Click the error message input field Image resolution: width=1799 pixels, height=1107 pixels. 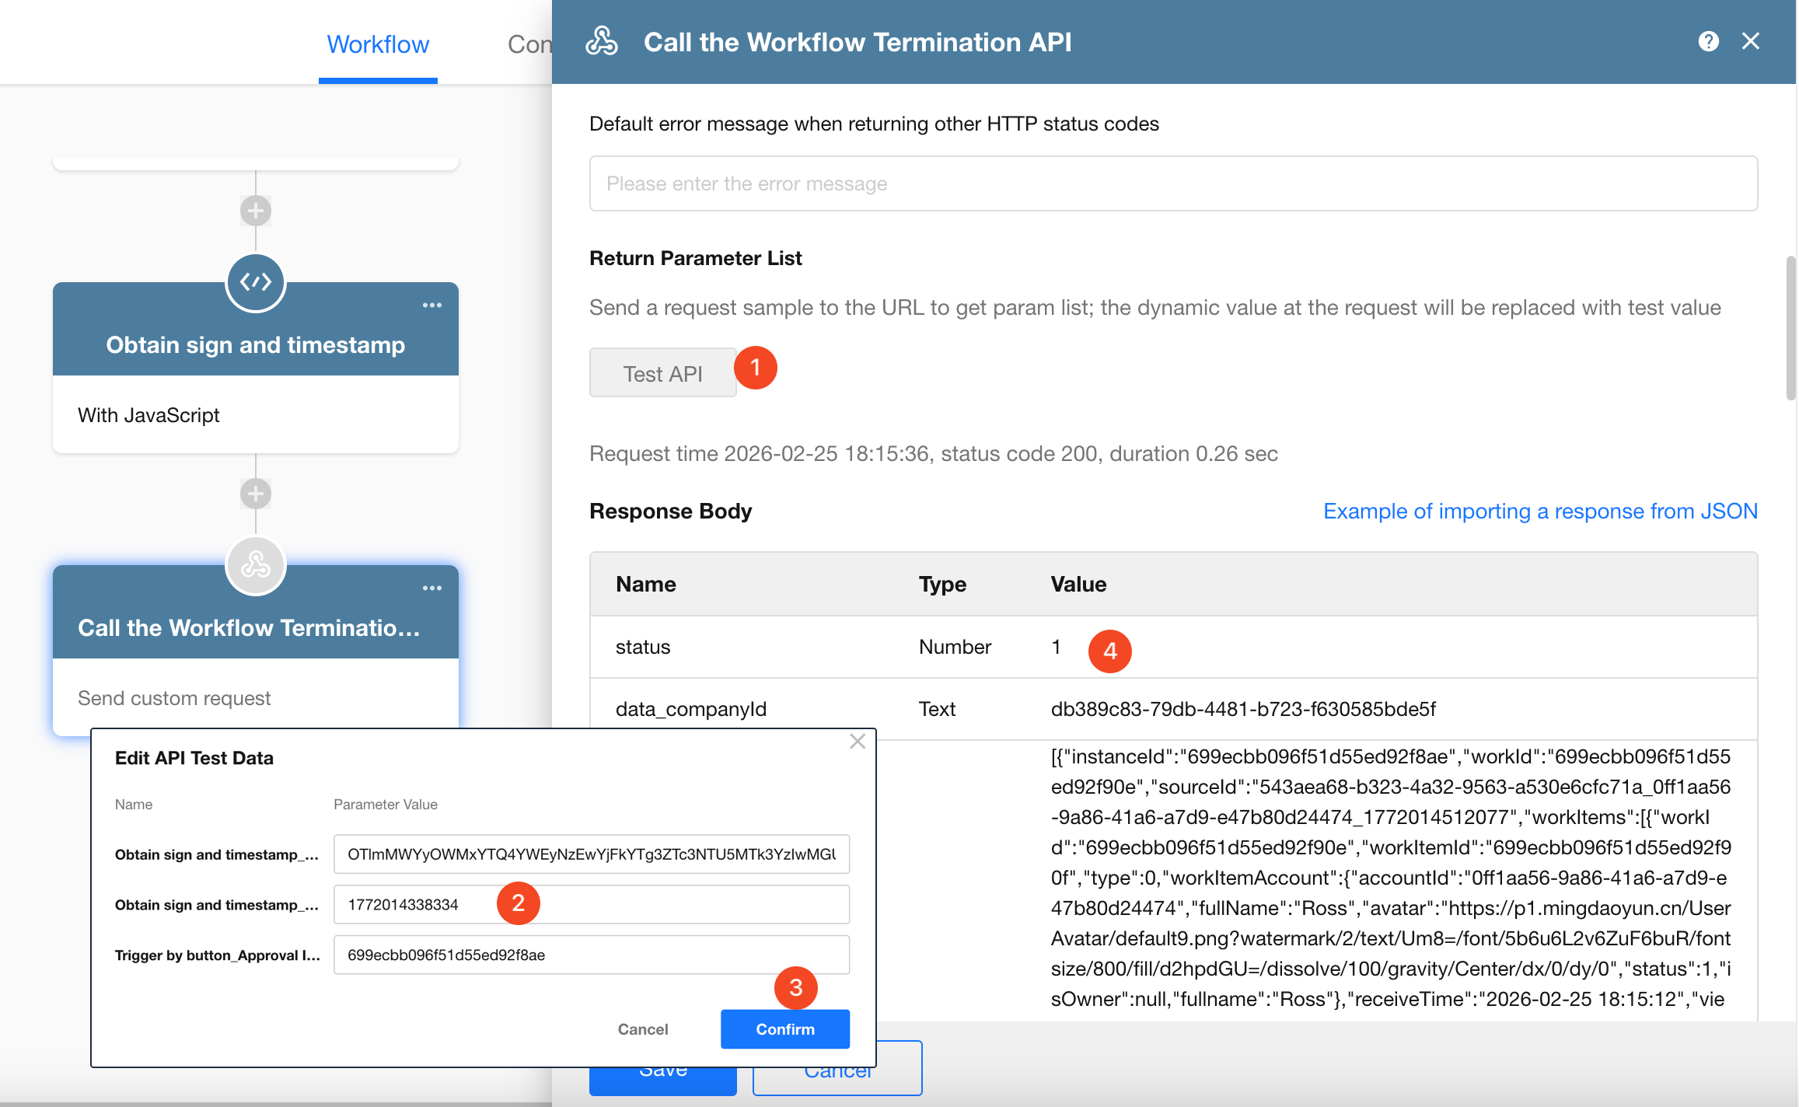pyautogui.click(x=1172, y=183)
